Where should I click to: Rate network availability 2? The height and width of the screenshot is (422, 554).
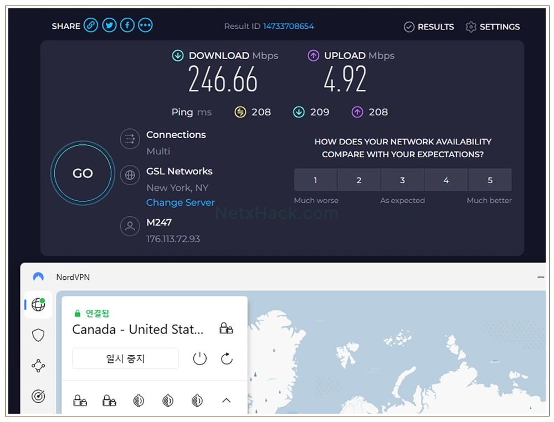point(359,180)
